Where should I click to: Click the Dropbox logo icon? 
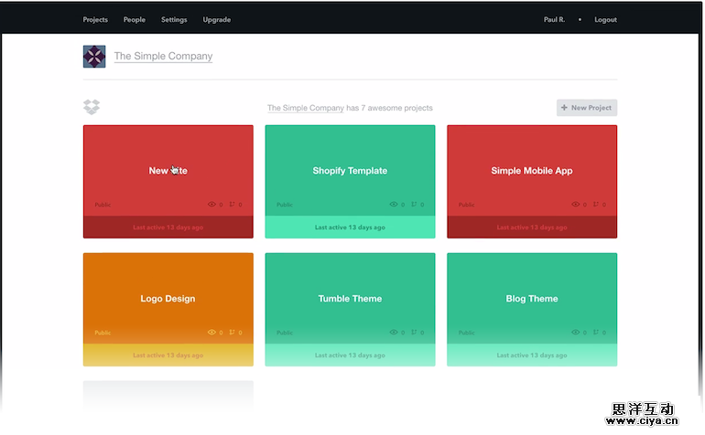(92, 108)
